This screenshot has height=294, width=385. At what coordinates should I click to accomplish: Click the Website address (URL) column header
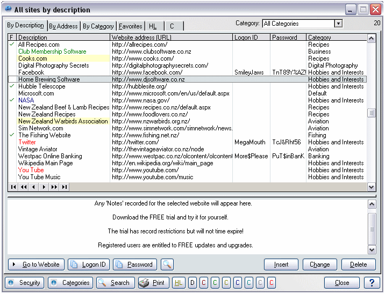tap(171, 37)
